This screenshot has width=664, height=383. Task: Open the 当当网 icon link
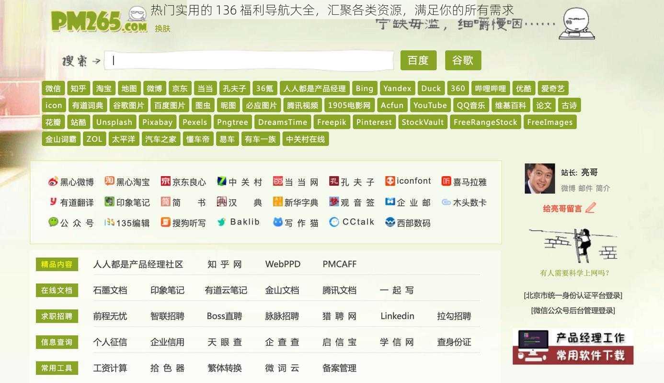pos(296,182)
